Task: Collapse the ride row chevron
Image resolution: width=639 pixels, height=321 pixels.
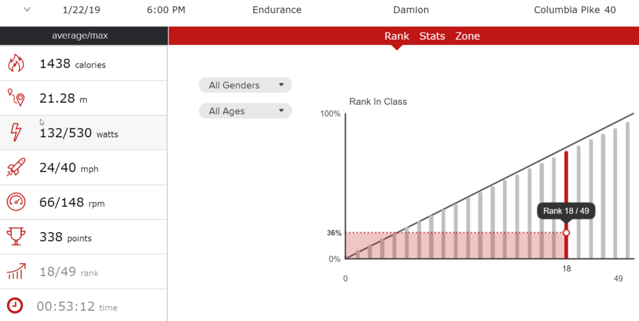Action: click(x=27, y=10)
